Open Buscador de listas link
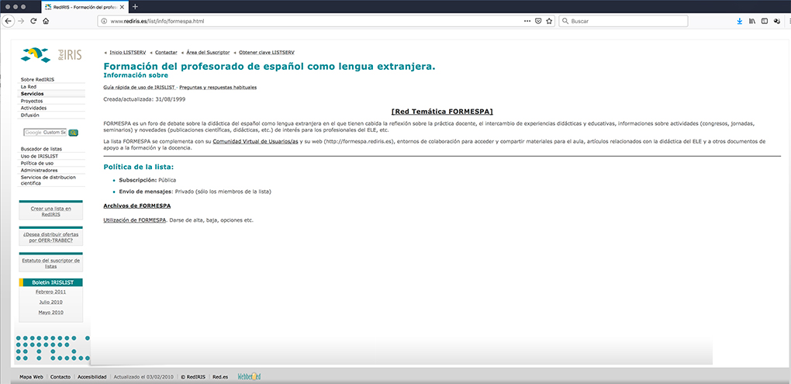This screenshot has height=384, width=791. (x=41, y=150)
